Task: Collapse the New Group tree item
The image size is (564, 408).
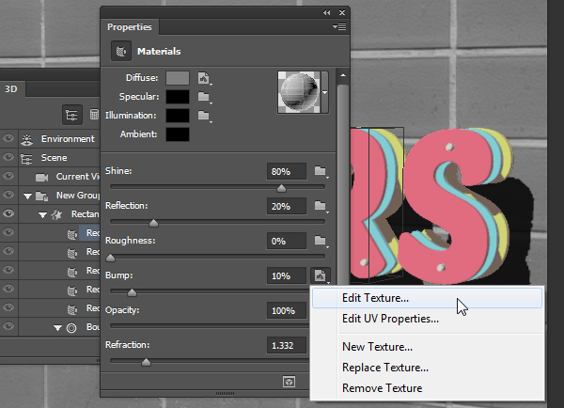Action: [28, 196]
